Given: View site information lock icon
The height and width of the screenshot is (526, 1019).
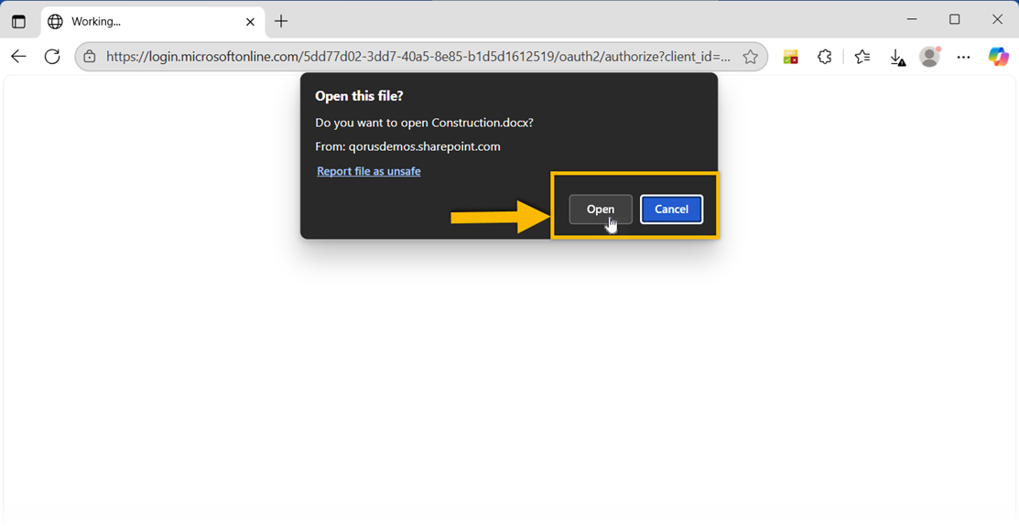Looking at the screenshot, I should tap(90, 57).
